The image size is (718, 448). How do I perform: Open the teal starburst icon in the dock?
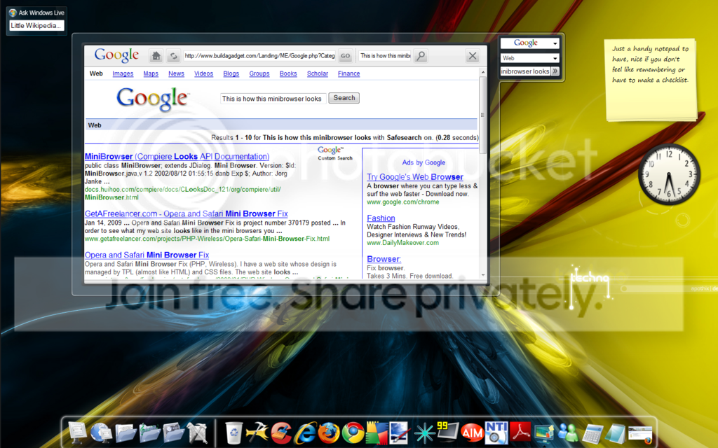(x=424, y=433)
